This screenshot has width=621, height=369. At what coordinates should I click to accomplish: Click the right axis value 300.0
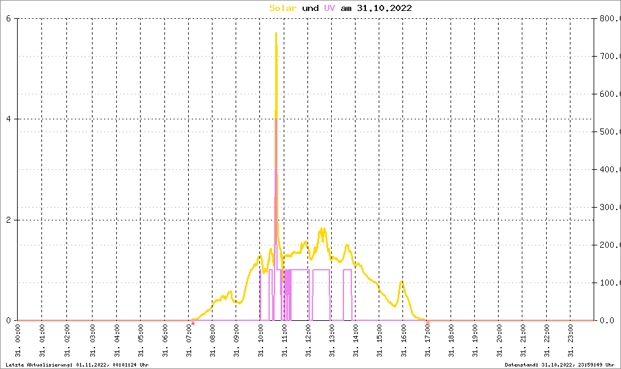pyautogui.click(x=610, y=208)
